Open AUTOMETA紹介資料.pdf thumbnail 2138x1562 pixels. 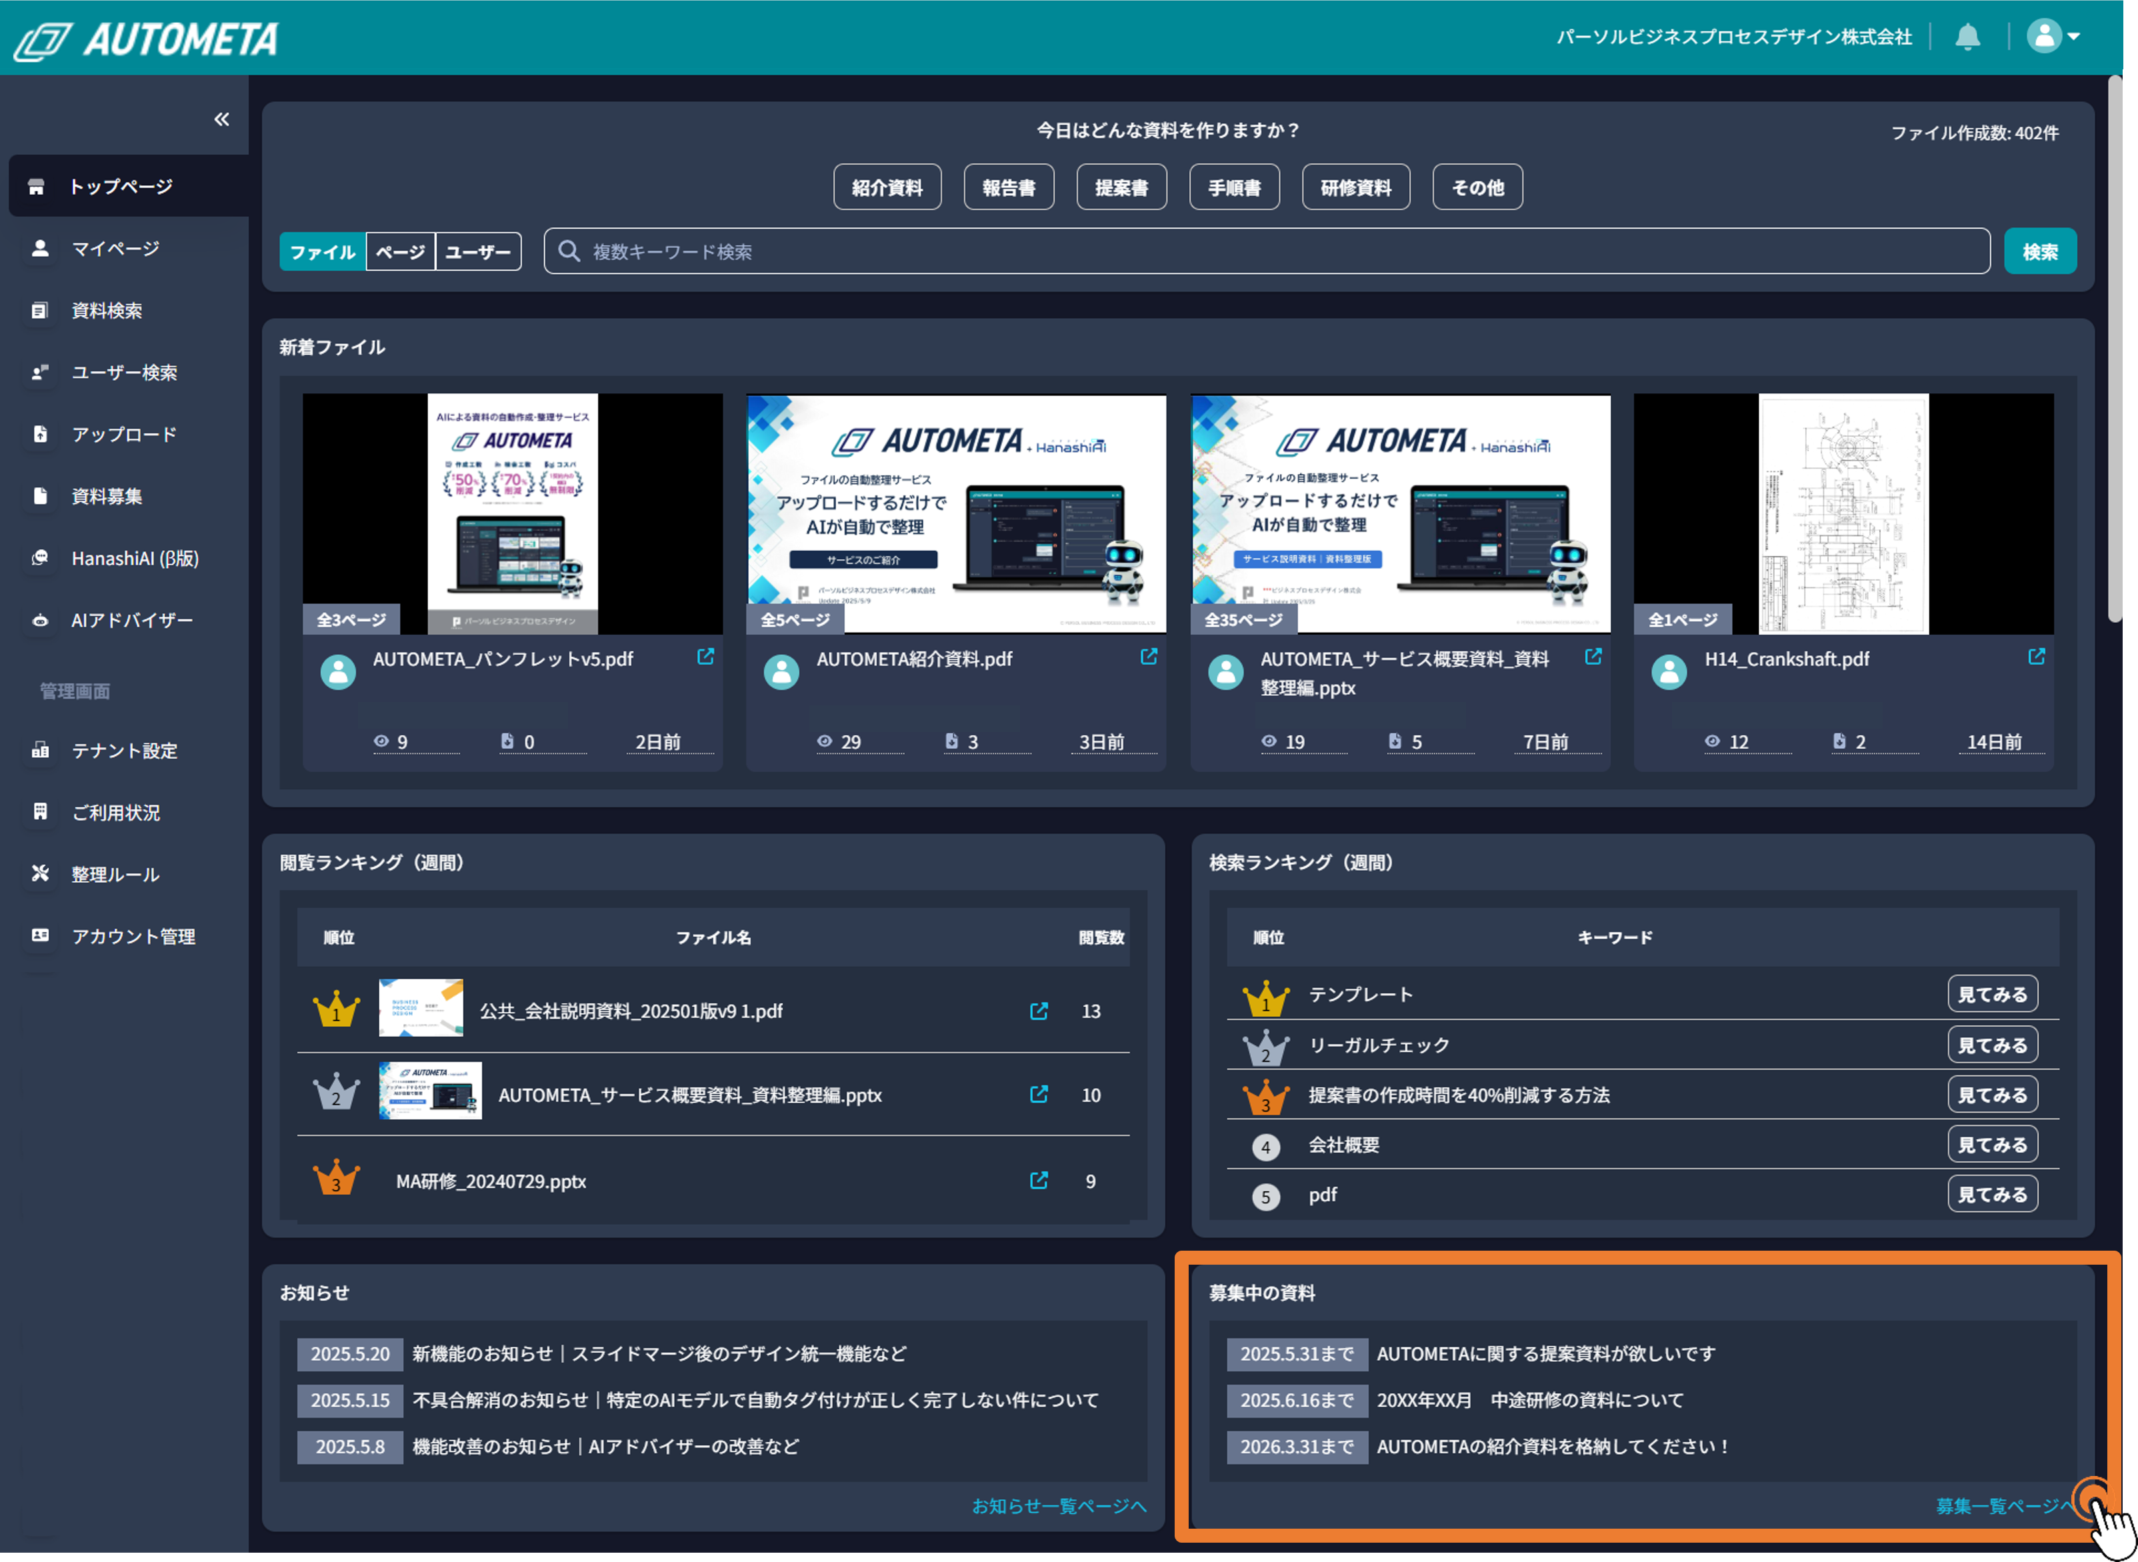pos(956,515)
